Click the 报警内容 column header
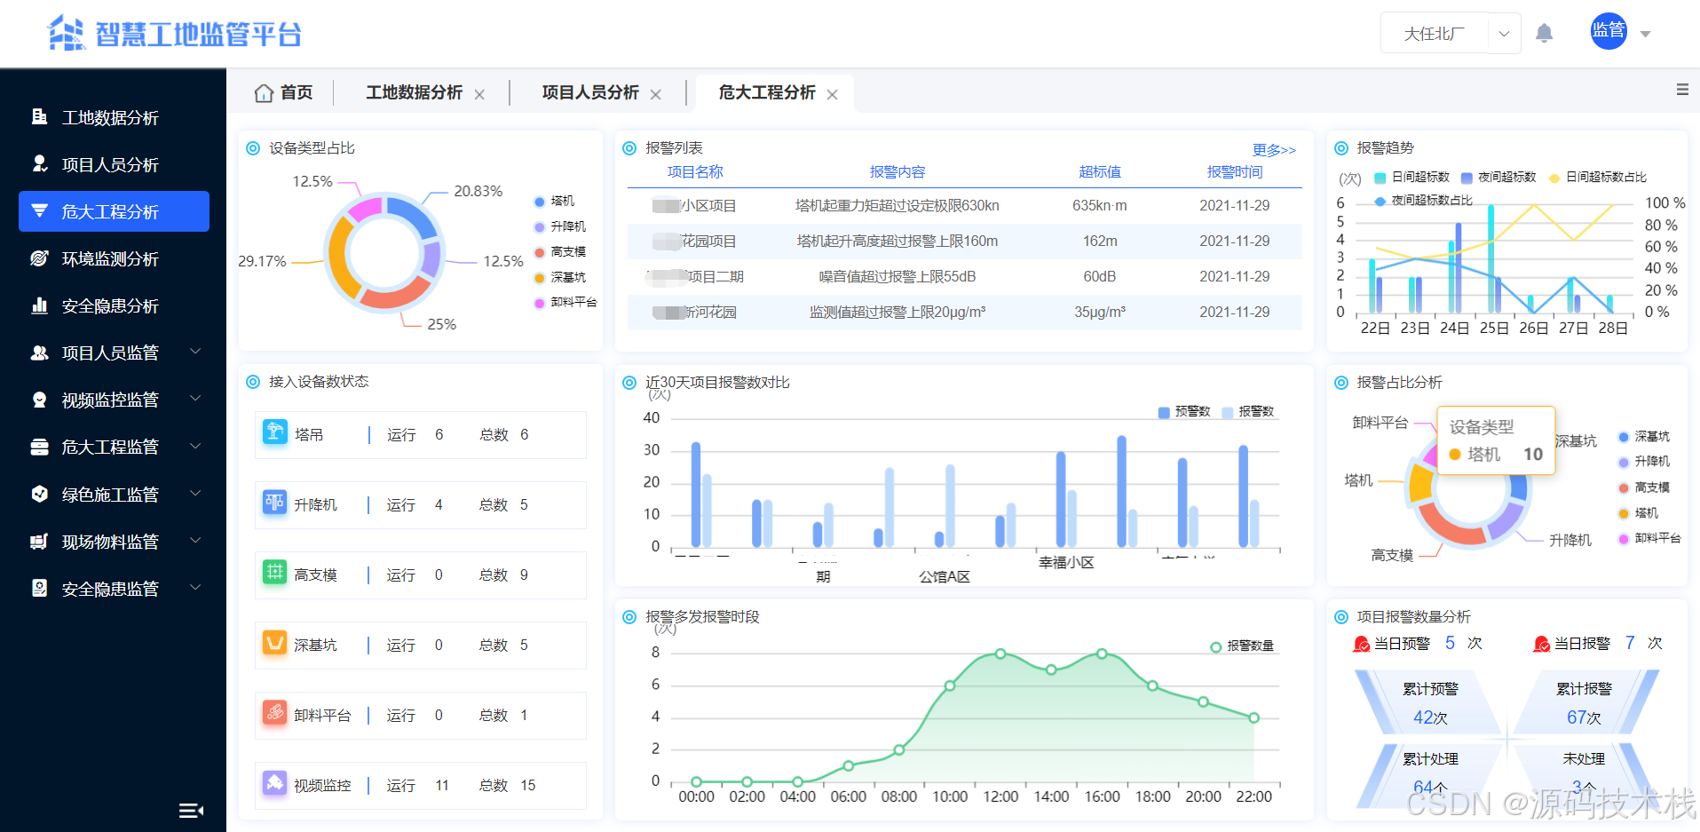 897,172
